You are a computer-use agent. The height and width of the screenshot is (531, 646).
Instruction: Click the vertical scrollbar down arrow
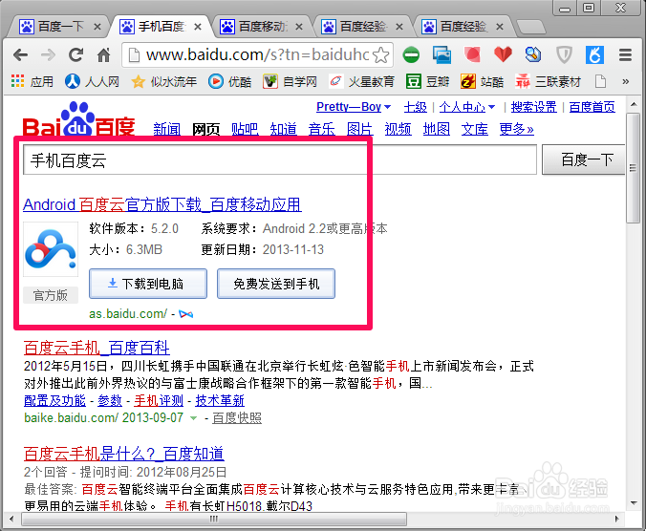pyautogui.click(x=634, y=503)
